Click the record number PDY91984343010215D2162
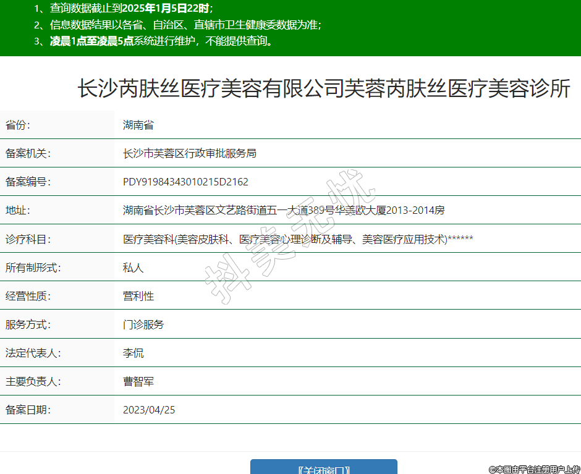Viewport: 581px width, 474px height. point(185,182)
